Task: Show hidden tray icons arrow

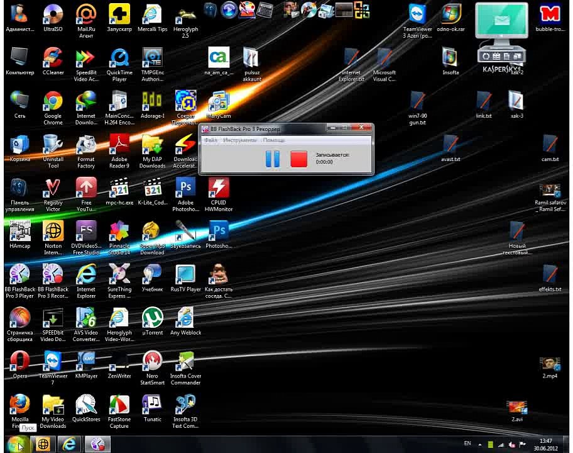Action: tap(480, 445)
